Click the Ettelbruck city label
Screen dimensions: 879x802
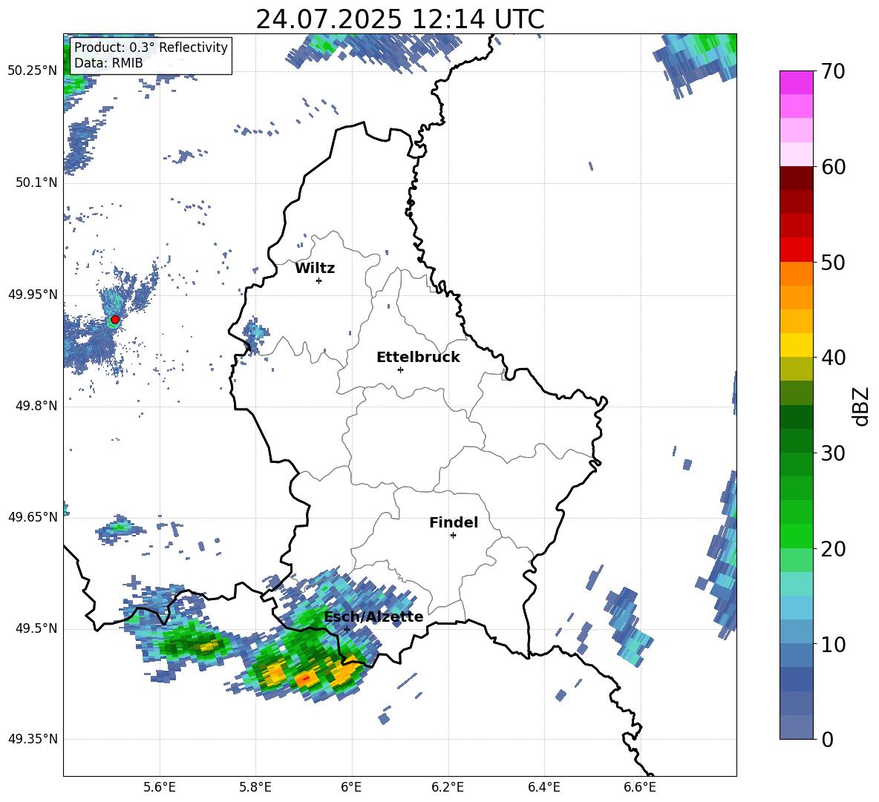418,358
